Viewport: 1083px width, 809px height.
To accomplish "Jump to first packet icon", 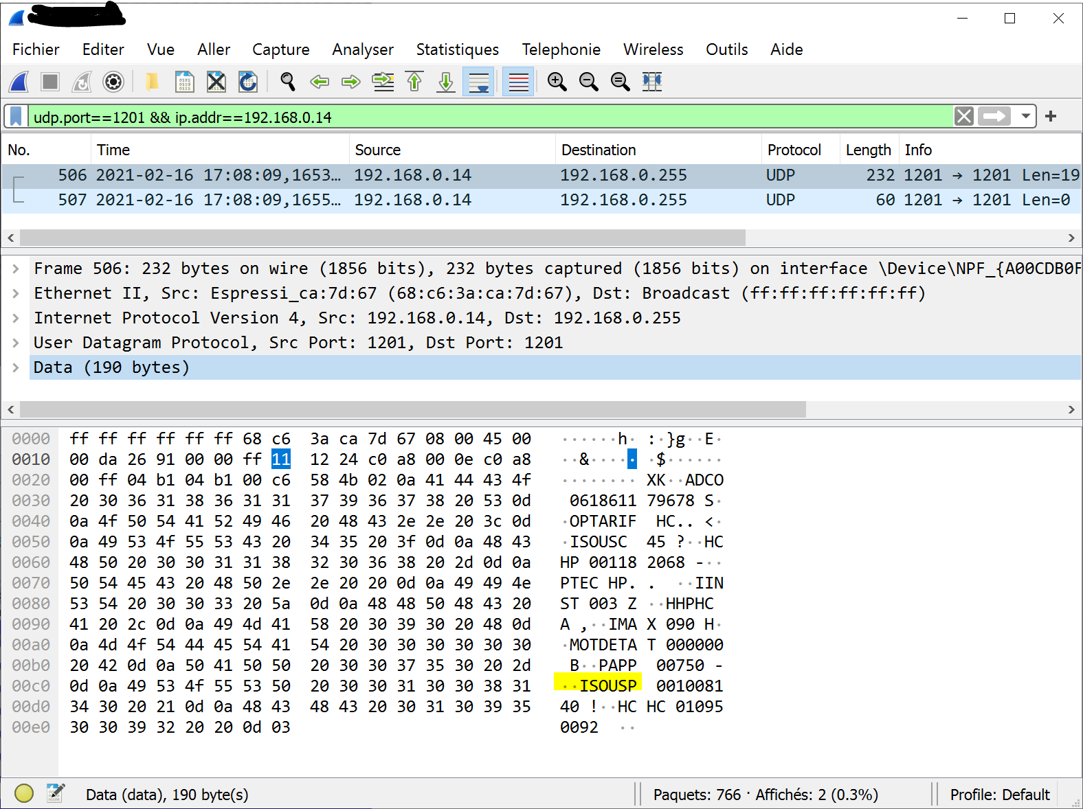I will [x=414, y=82].
